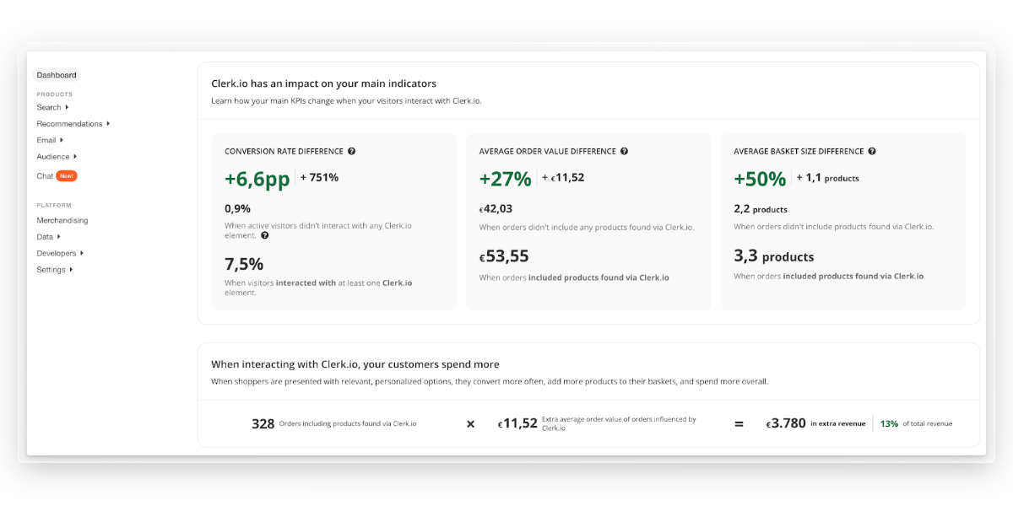Viewport: 1013px width, 506px height.
Task: Select the 3,3 products value
Action: tap(774, 256)
